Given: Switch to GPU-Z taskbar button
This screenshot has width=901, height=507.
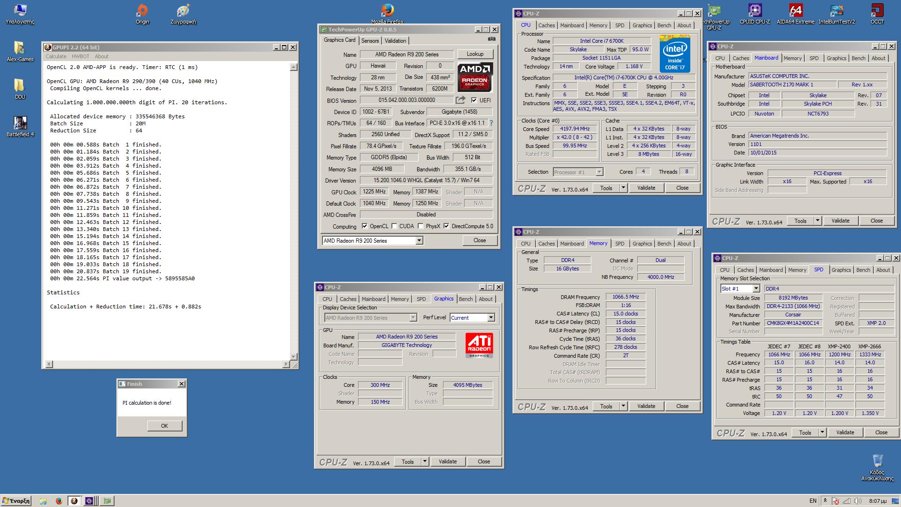Looking at the screenshot, I should pyautogui.click(x=107, y=501).
